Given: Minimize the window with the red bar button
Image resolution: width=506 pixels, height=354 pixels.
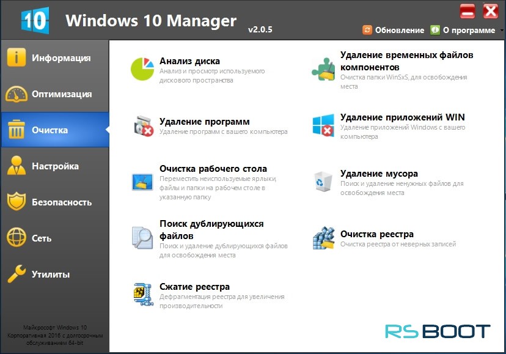Looking at the screenshot, I should pos(468,12).
